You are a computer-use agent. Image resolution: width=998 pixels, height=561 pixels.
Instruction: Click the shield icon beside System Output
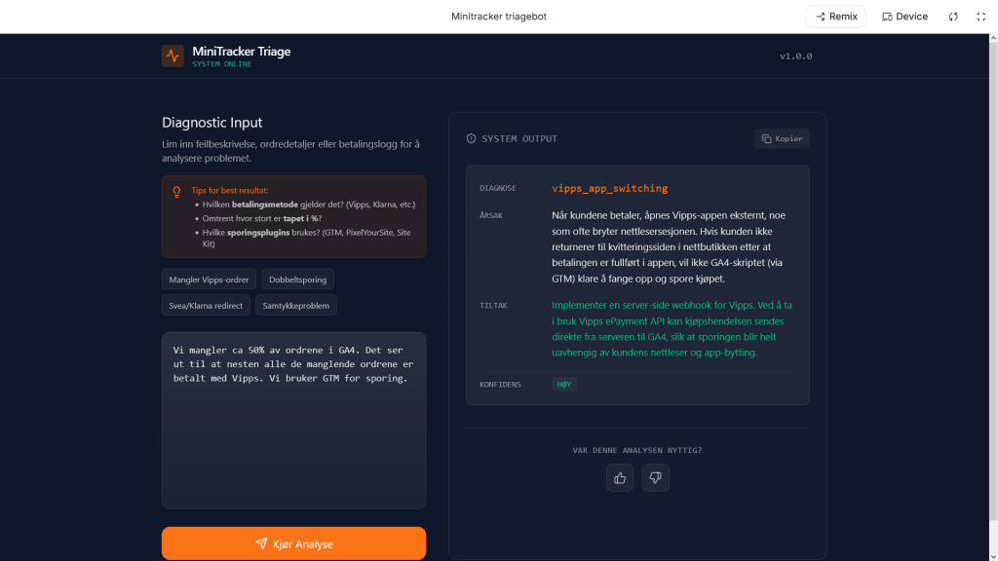coord(471,138)
